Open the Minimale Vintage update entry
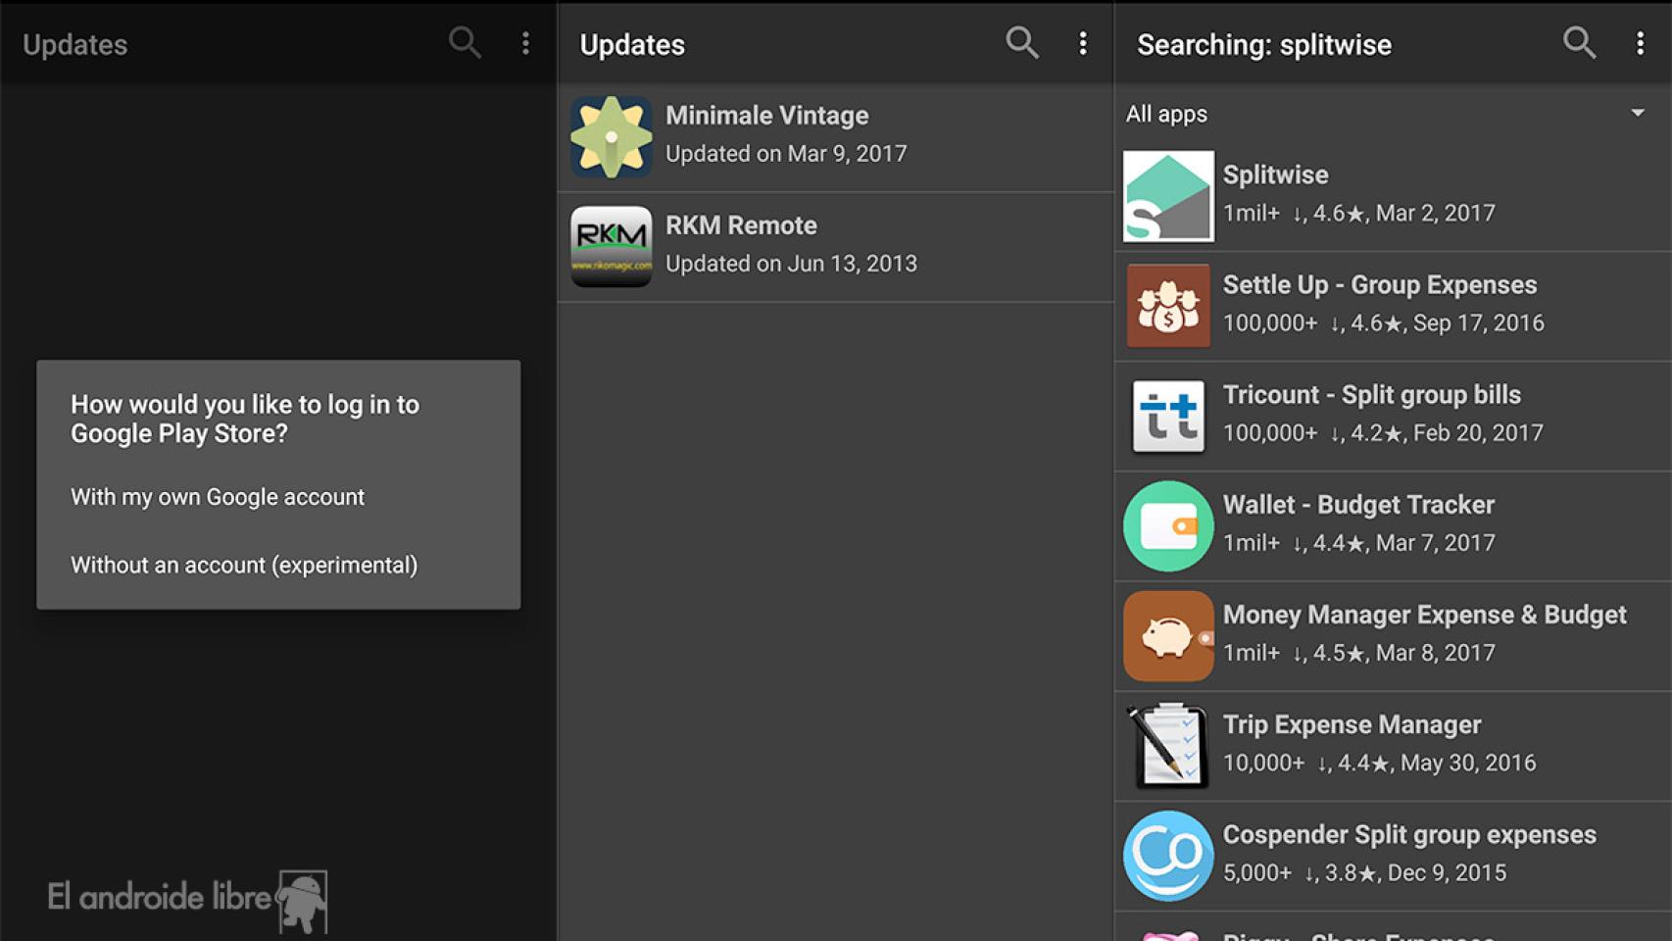Viewport: 1672px width, 941px height. point(835,136)
